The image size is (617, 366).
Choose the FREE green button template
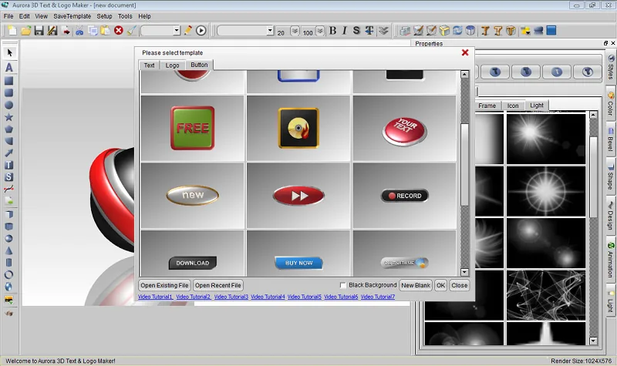click(x=192, y=128)
